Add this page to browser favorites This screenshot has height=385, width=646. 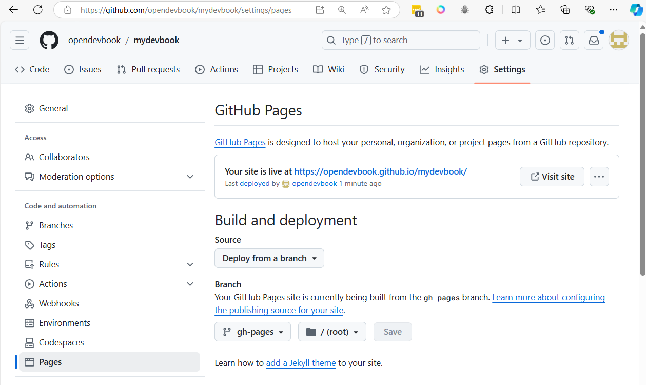[386, 10]
